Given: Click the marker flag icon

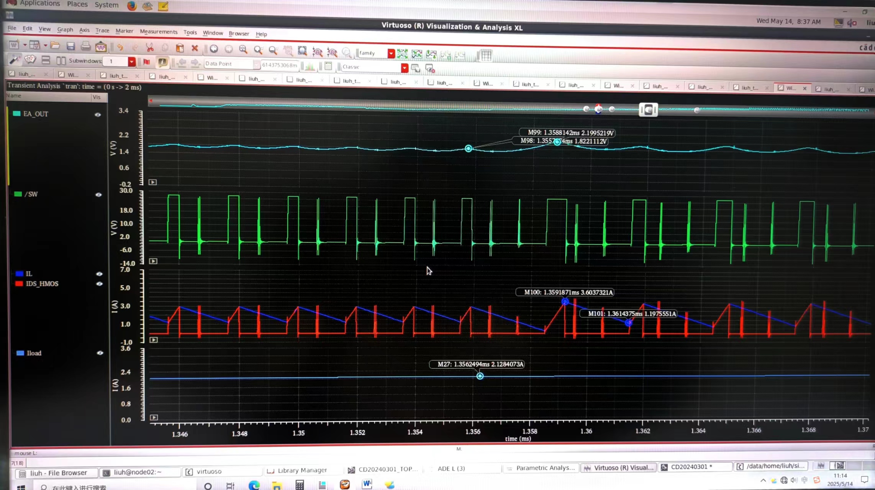Looking at the screenshot, I should pyautogui.click(x=146, y=62).
